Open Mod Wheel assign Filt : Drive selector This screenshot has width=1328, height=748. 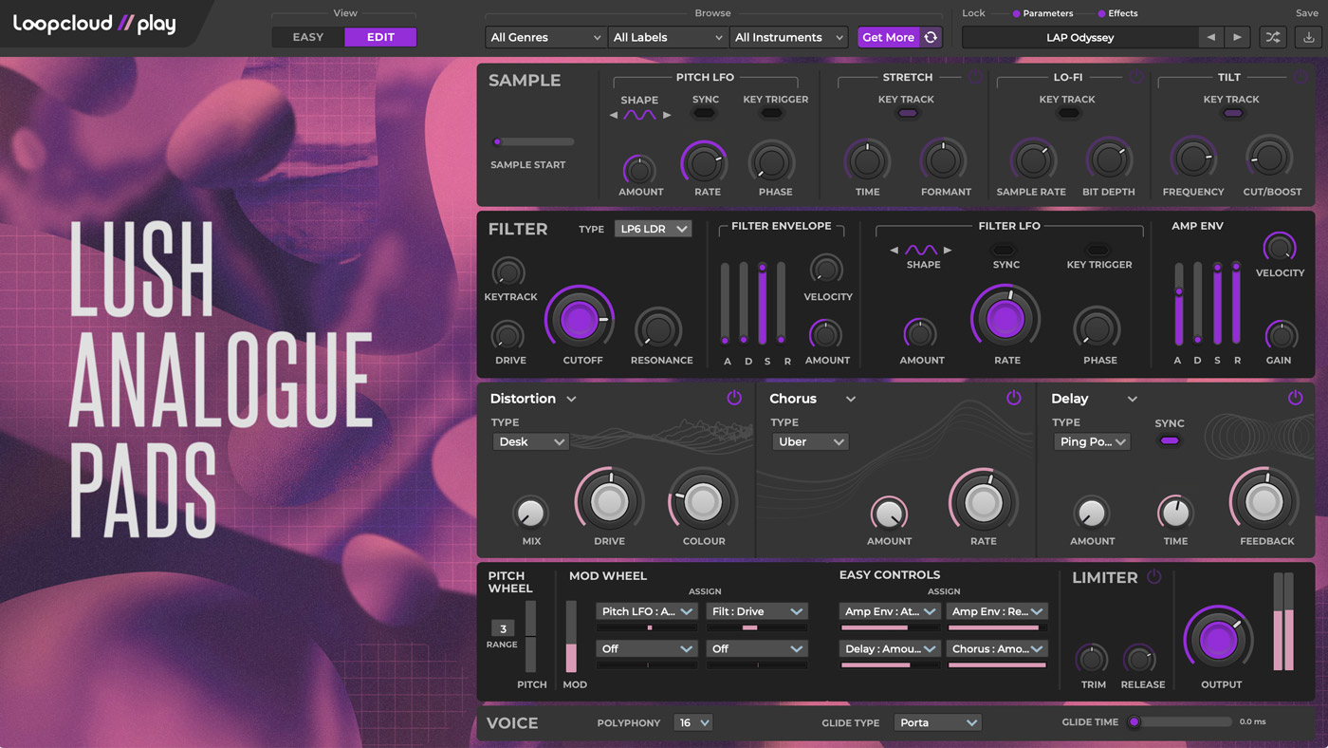click(x=757, y=611)
